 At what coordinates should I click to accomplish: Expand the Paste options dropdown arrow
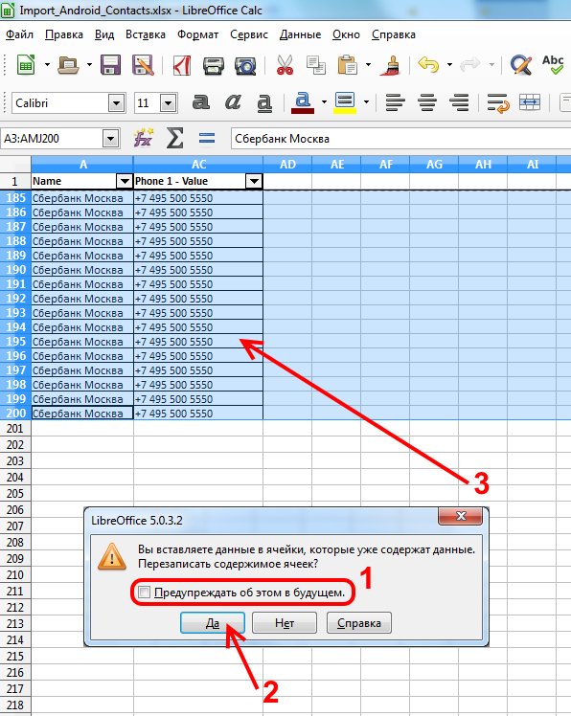pos(368,65)
